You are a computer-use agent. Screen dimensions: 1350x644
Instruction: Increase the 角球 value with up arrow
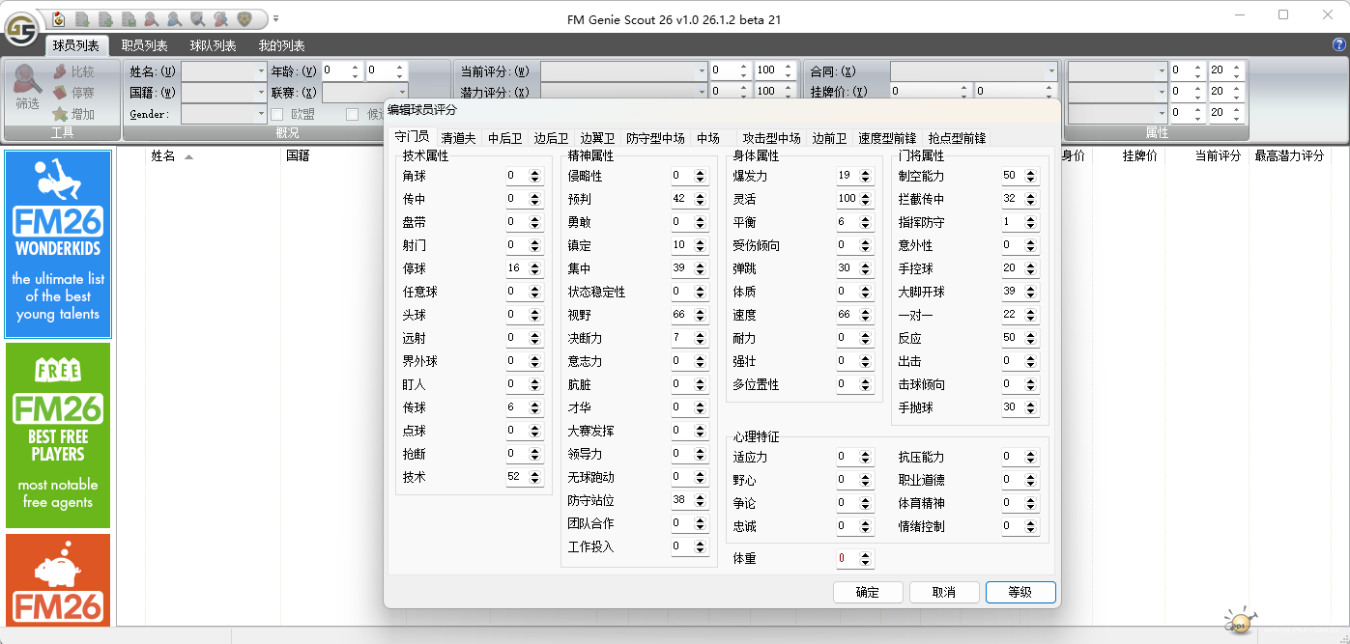[535, 172]
